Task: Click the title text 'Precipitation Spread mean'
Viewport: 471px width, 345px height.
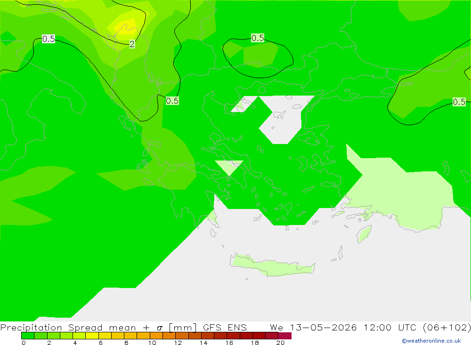Action: pos(68,327)
